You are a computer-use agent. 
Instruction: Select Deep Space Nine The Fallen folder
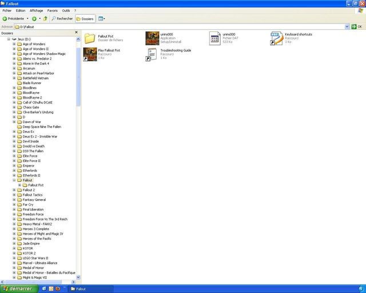coord(42,126)
